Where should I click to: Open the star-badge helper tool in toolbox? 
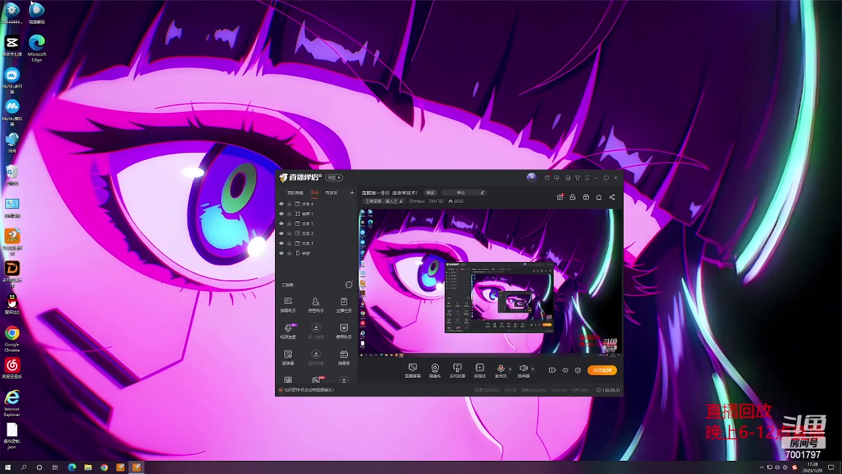(x=343, y=330)
